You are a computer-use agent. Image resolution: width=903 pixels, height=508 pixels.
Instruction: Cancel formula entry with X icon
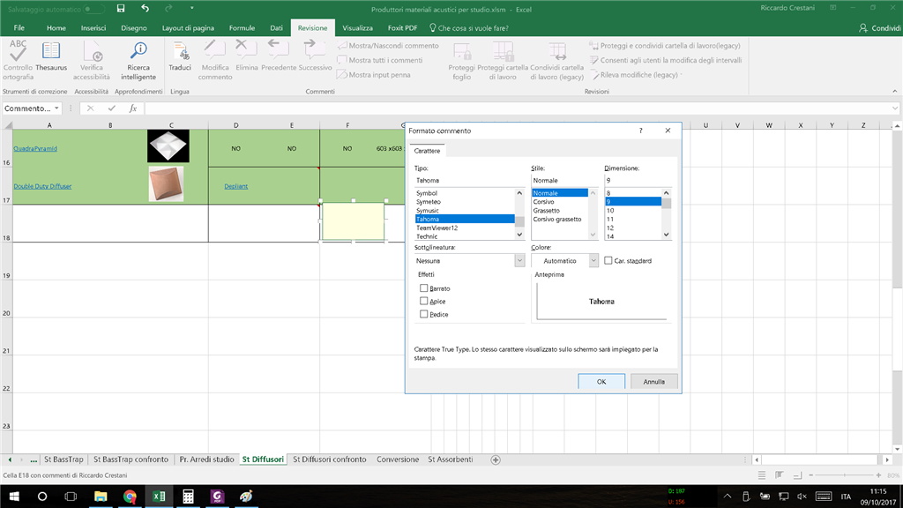tap(91, 108)
